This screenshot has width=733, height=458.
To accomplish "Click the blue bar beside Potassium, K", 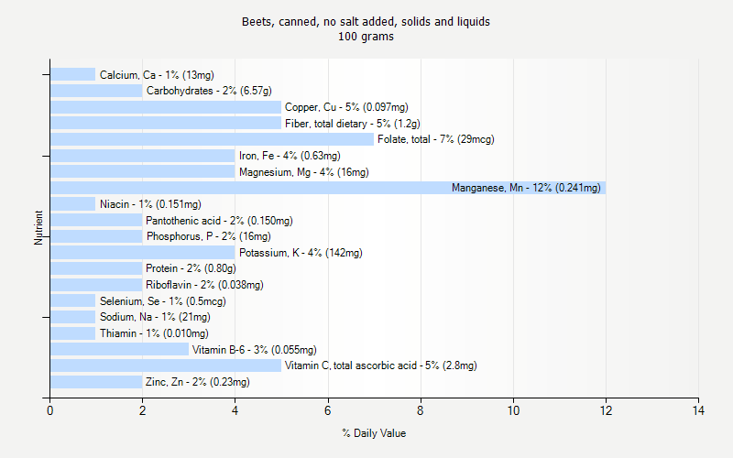I will (143, 253).
